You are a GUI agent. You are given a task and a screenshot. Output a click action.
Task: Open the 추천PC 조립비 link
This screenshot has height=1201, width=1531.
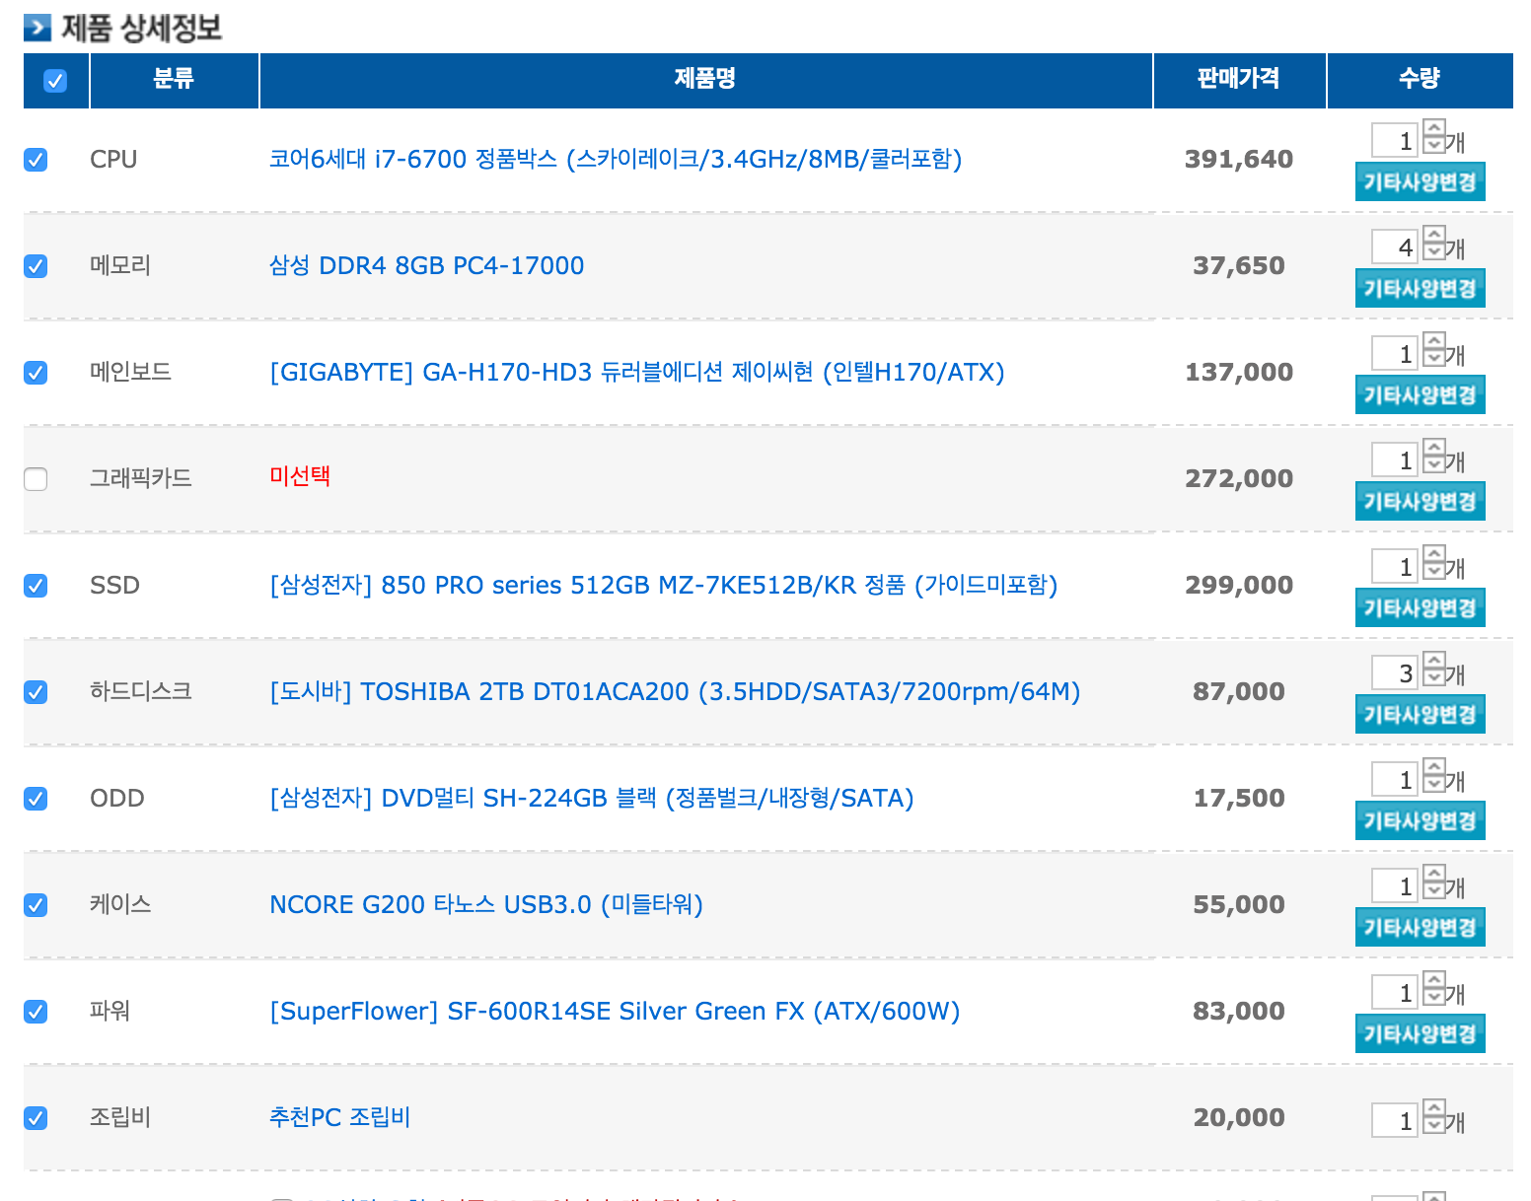(x=339, y=1117)
